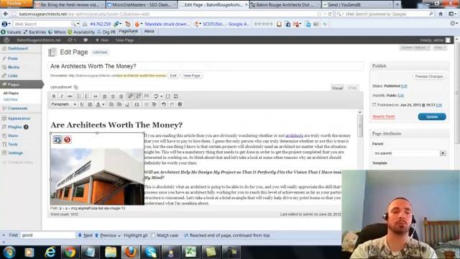Image resolution: width=460 pixels, height=259 pixels.
Task: Click the outdent icon
Action: tap(146, 104)
